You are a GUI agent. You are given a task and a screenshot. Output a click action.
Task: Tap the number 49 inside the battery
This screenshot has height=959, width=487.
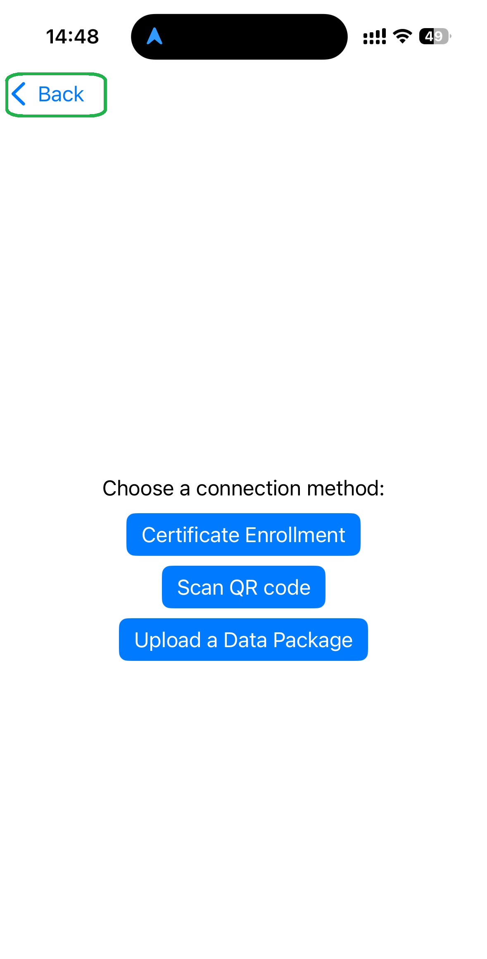pyautogui.click(x=434, y=36)
